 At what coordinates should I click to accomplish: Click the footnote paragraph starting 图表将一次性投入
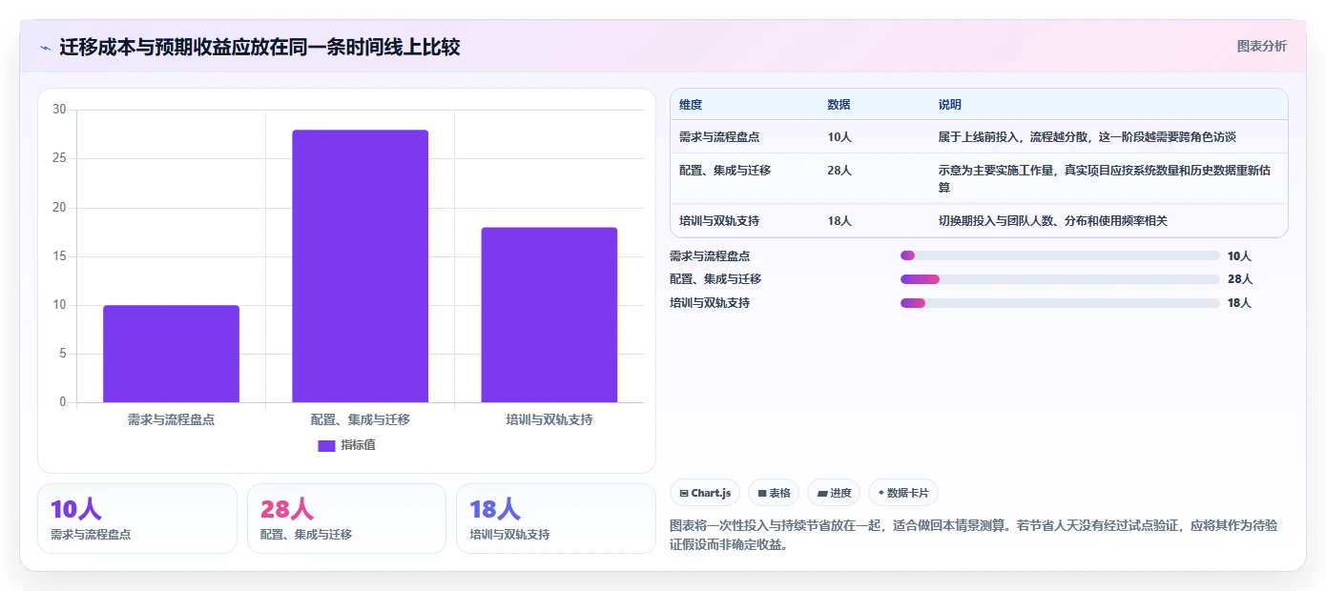point(975,536)
